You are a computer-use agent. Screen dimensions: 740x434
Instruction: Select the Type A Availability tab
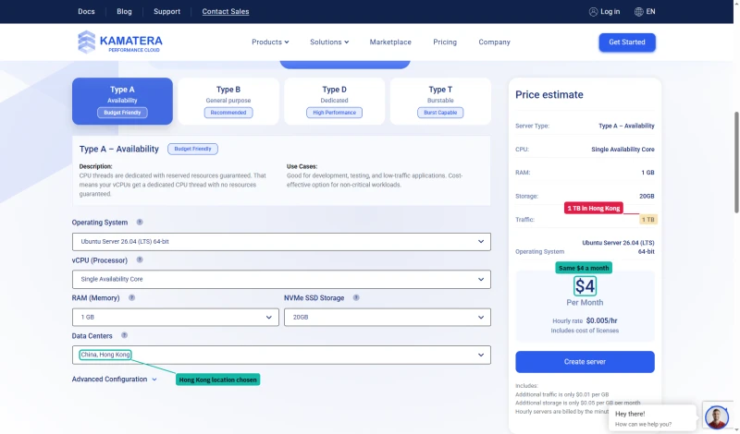[122, 102]
